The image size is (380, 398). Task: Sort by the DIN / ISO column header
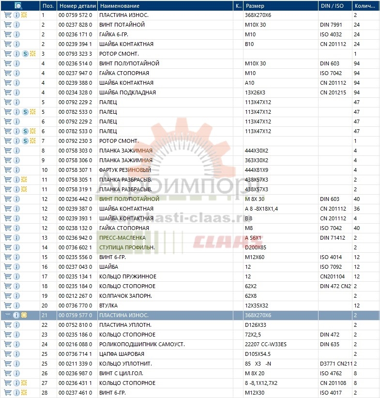pos(335,6)
